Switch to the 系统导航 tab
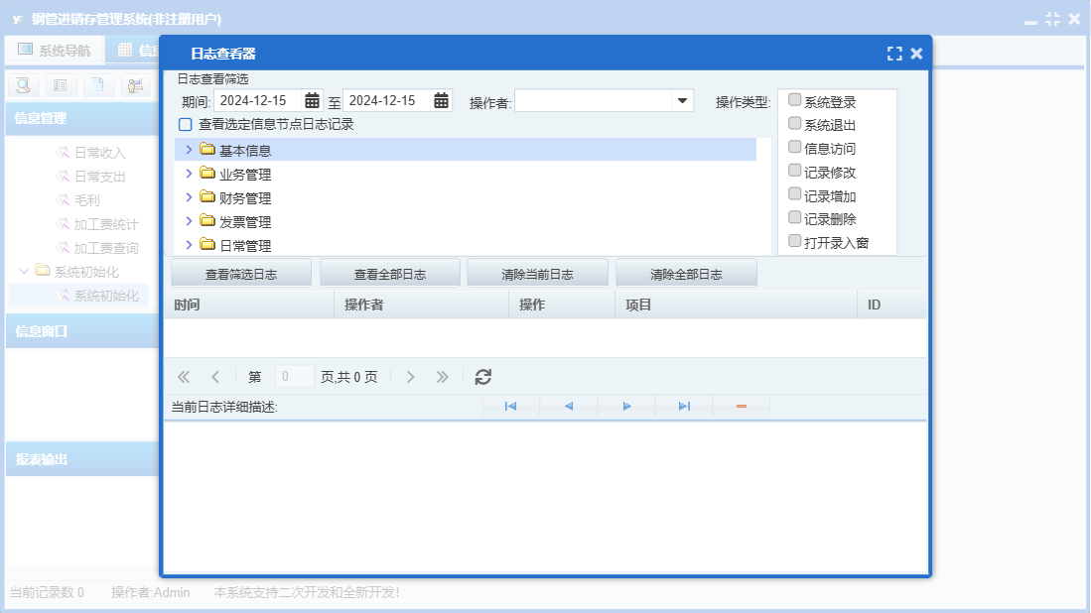This screenshot has height=613, width=1091. click(55, 50)
